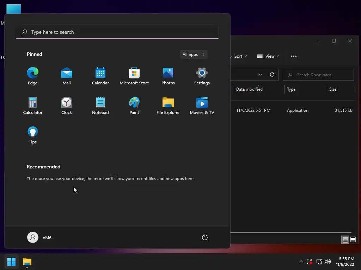
Task: Minimize the File Explorer window
Action: click(x=318, y=41)
